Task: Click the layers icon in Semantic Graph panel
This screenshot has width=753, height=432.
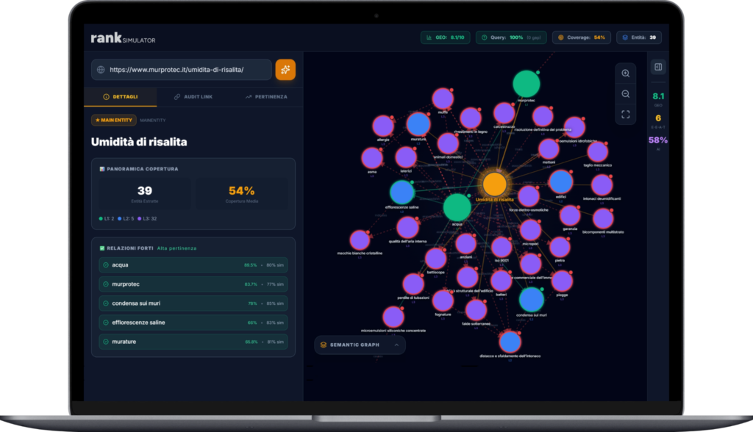Action: [323, 345]
